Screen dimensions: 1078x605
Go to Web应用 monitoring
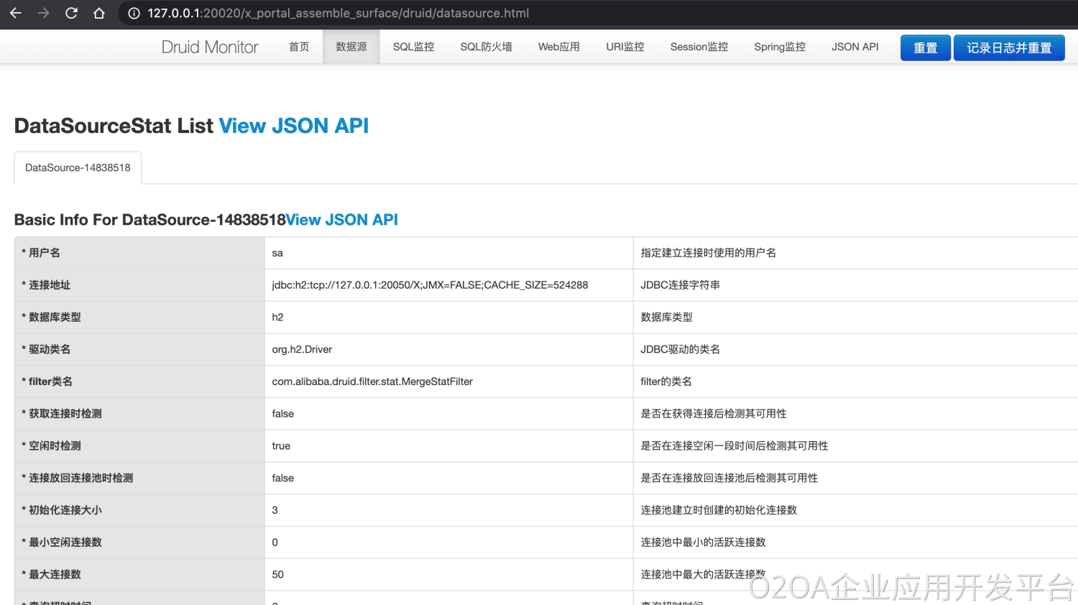click(x=558, y=47)
